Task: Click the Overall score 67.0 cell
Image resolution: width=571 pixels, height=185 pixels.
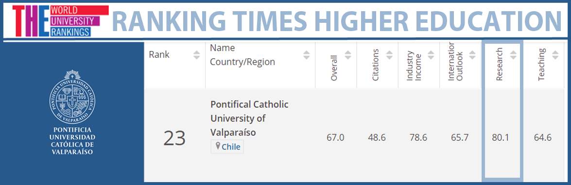Action: point(335,138)
